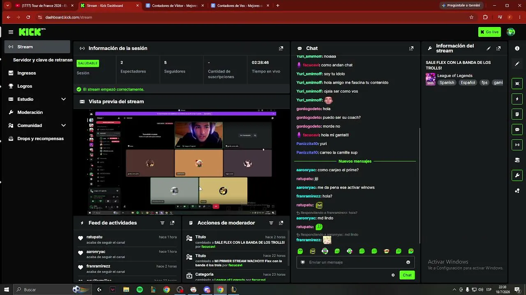Show hidden Windows system tray icons
The image size is (526, 295).
(454, 290)
